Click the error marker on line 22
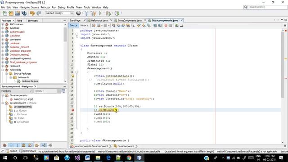 (73, 110)
